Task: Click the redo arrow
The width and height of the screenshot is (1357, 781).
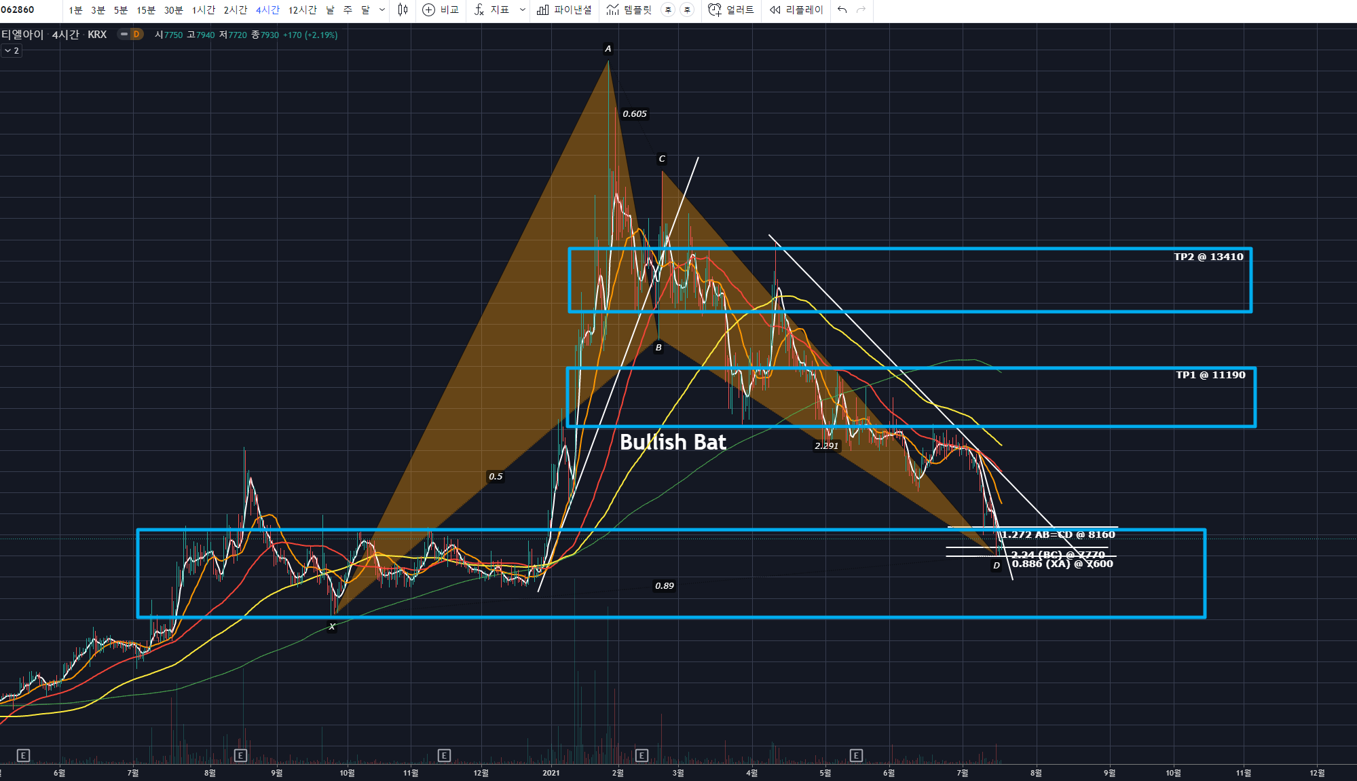Action: click(x=861, y=10)
